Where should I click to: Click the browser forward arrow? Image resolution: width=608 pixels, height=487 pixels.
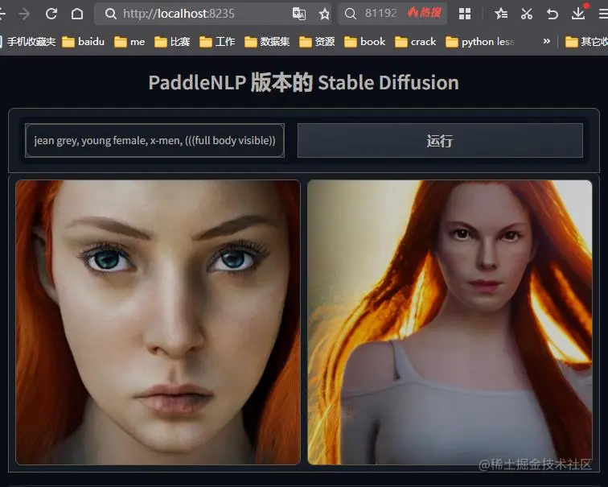tap(24, 14)
